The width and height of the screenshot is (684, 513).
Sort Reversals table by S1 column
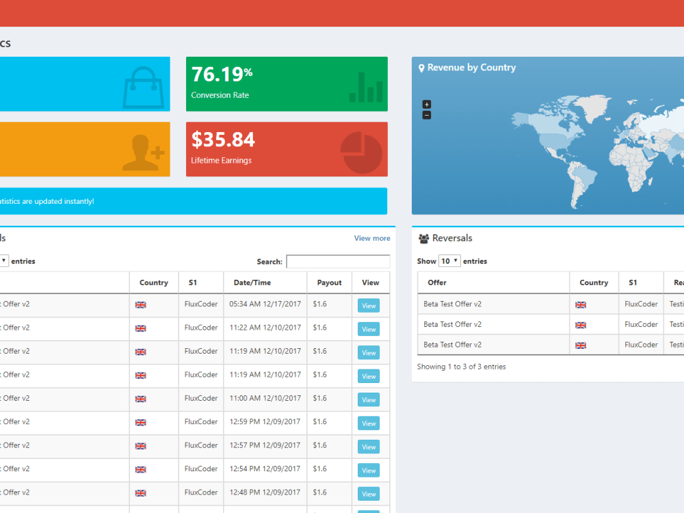point(642,282)
